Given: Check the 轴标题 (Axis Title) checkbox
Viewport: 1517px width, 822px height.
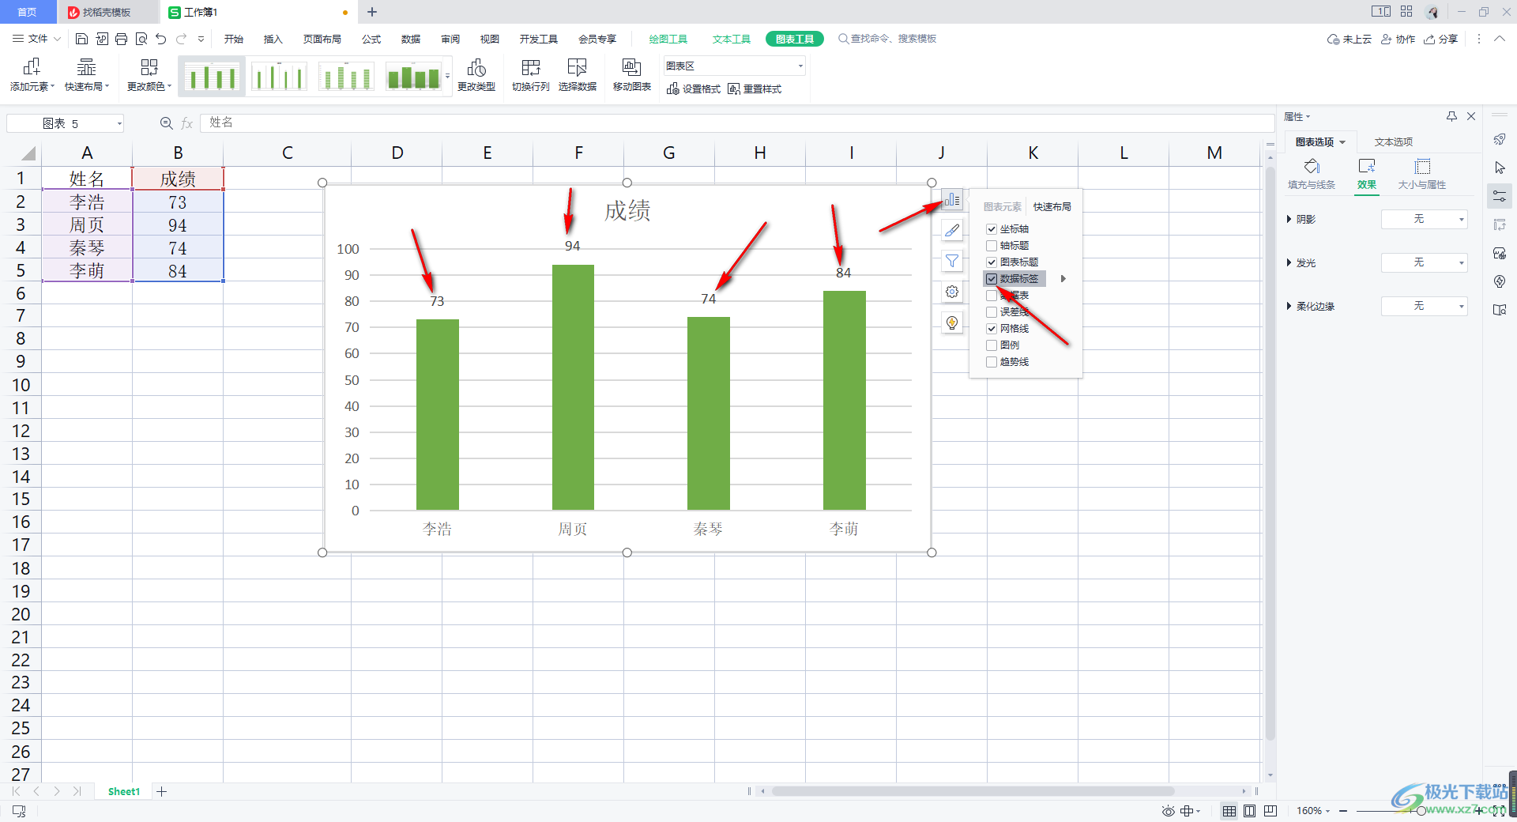Looking at the screenshot, I should (992, 246).
